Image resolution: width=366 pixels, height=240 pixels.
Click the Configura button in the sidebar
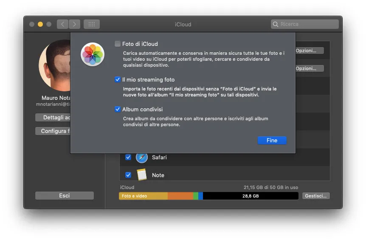[x=53, y=131]
